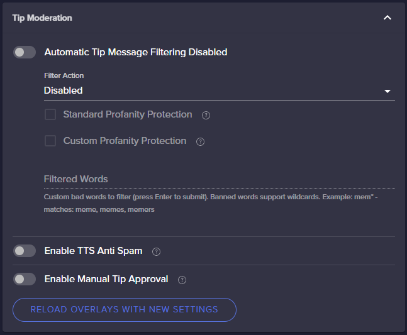Click the Automatic Tip Message Filtering Disabled label
Image resolution: width=407 pixels, height=335 pixels.
pyautogui.click(x=136, y=52)
